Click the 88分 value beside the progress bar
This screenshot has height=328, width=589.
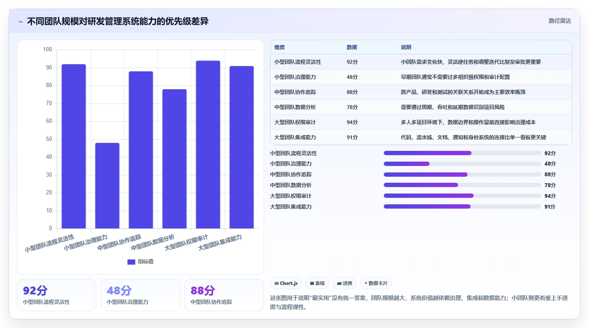(x=550, y=175)
